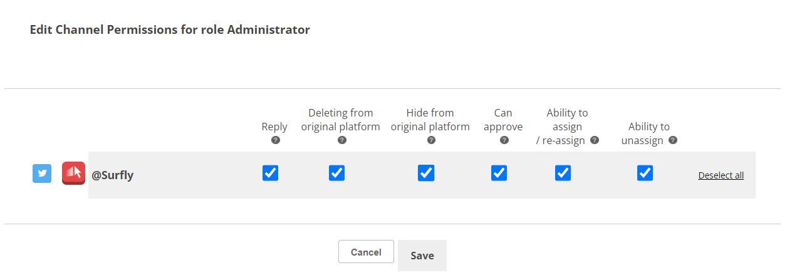Toggle Ability to assign / re-assign checkbox

(563, 173)
